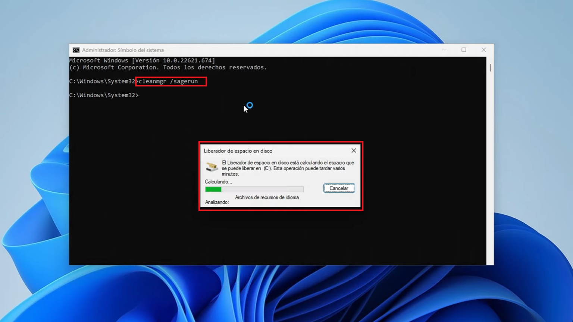Click the highlighted cleanmgr /sagerun command
573x322 pixels.
pos(171,81)
